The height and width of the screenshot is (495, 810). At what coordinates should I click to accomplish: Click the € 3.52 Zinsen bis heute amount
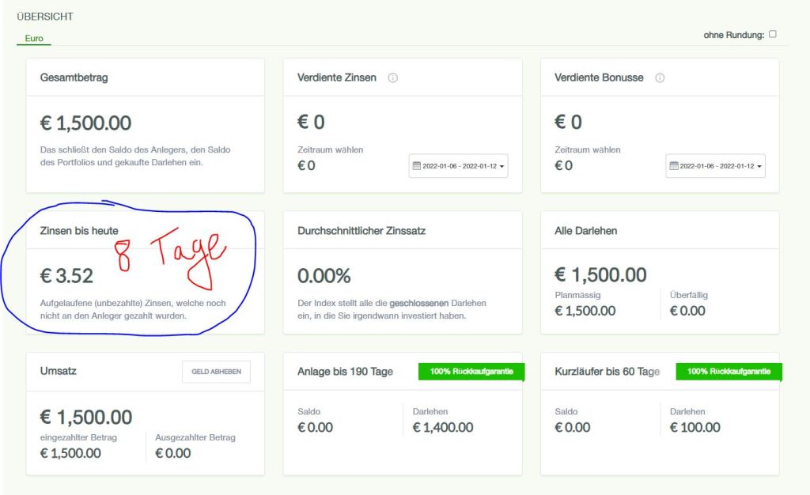pos(67,276)
